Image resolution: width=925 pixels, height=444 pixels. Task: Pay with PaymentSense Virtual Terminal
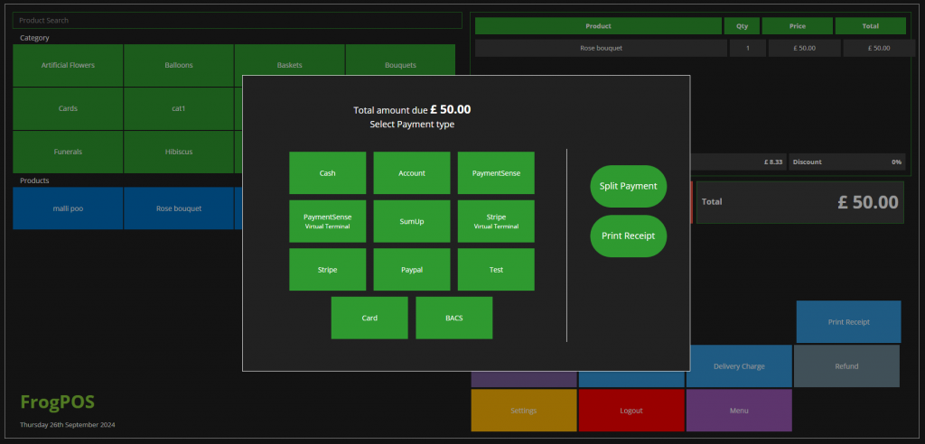(x=327, y=221)
